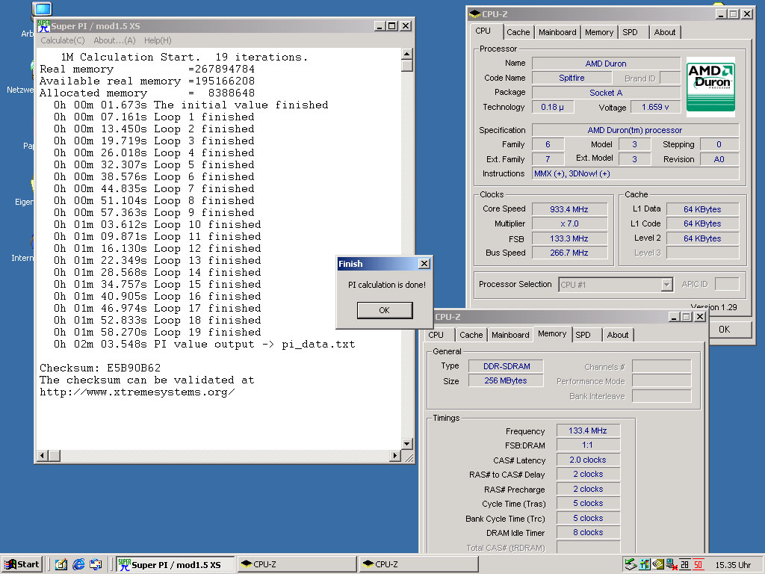Open Outlook Express from the quick launch bar
Screen dimensions: 765x574
pyautogui.click(x=96, y=564)
